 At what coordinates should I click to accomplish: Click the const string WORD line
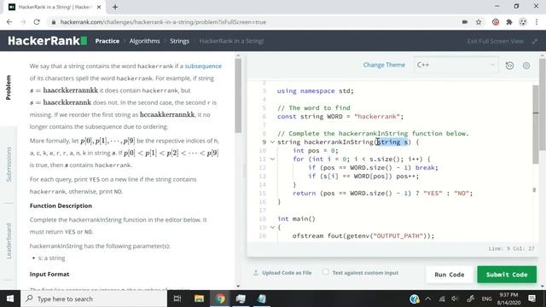click(x=340, y=117)
